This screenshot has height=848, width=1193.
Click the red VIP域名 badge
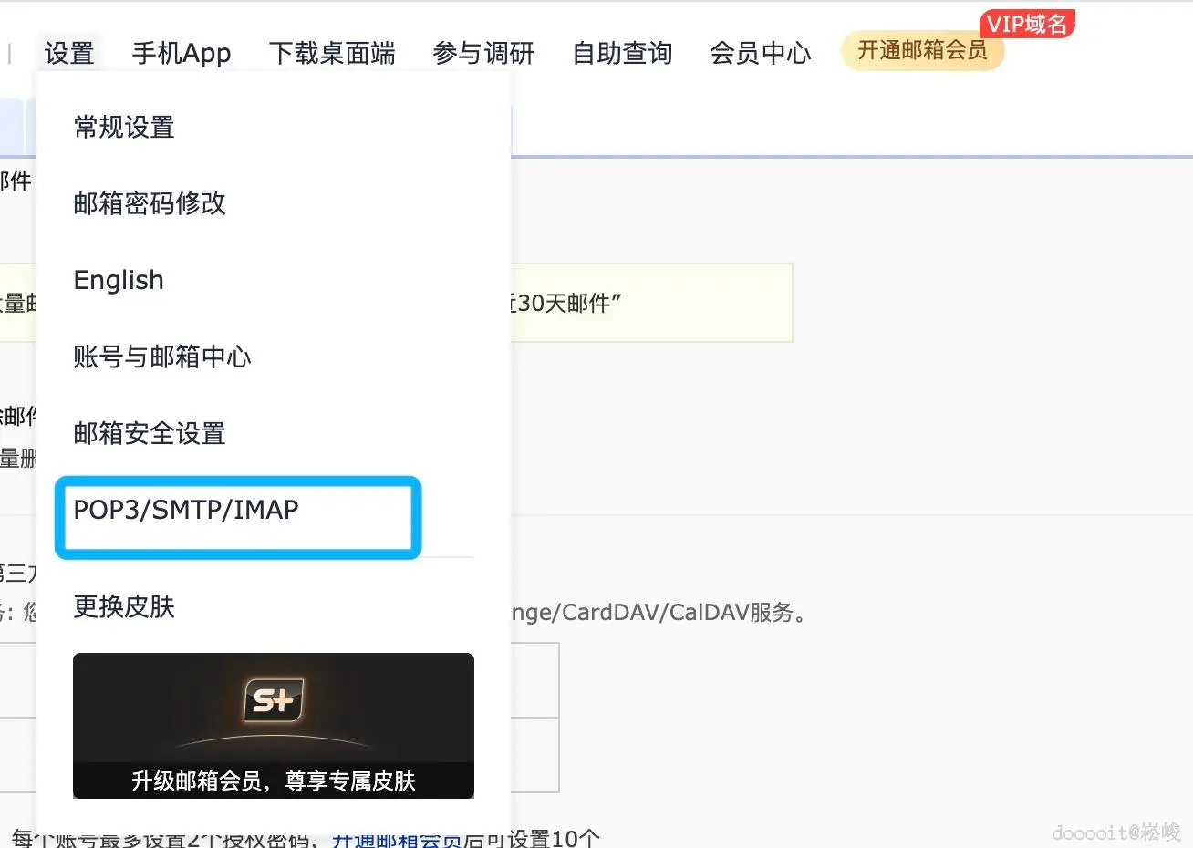[1027, 25]
